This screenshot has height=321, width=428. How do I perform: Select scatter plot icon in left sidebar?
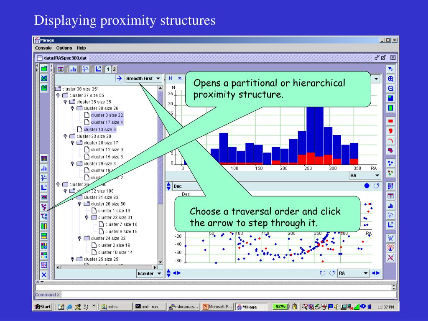point(44,178)
